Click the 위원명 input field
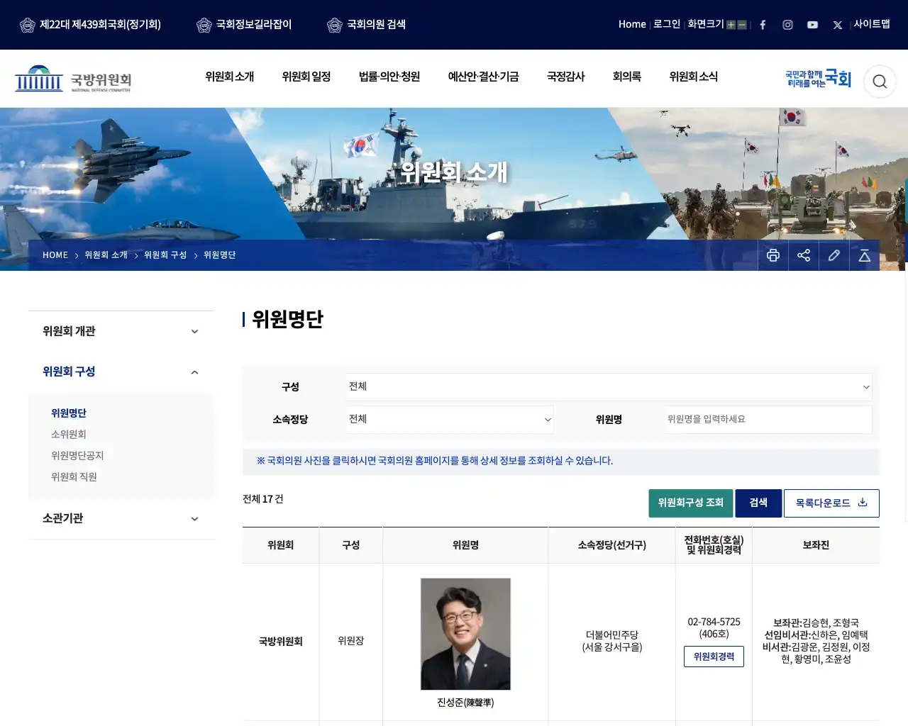The width and height of the screenshot is (908, 726). tap(767, 420)
